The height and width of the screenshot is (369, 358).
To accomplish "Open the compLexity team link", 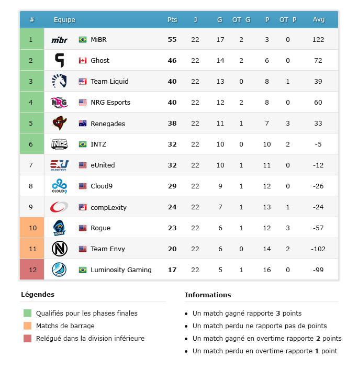I will tap(108, 207).
